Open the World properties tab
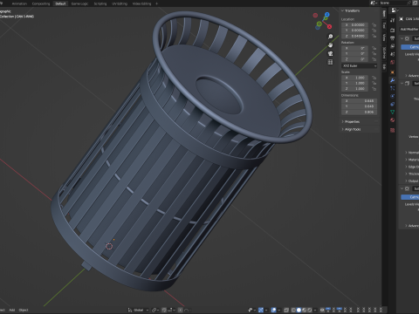 point(392,62)
